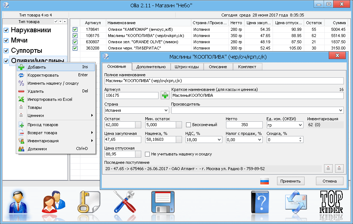Check Не учитывать наценку и скидку
This screenshot has width=353, height=224.
tap(147, 154)
